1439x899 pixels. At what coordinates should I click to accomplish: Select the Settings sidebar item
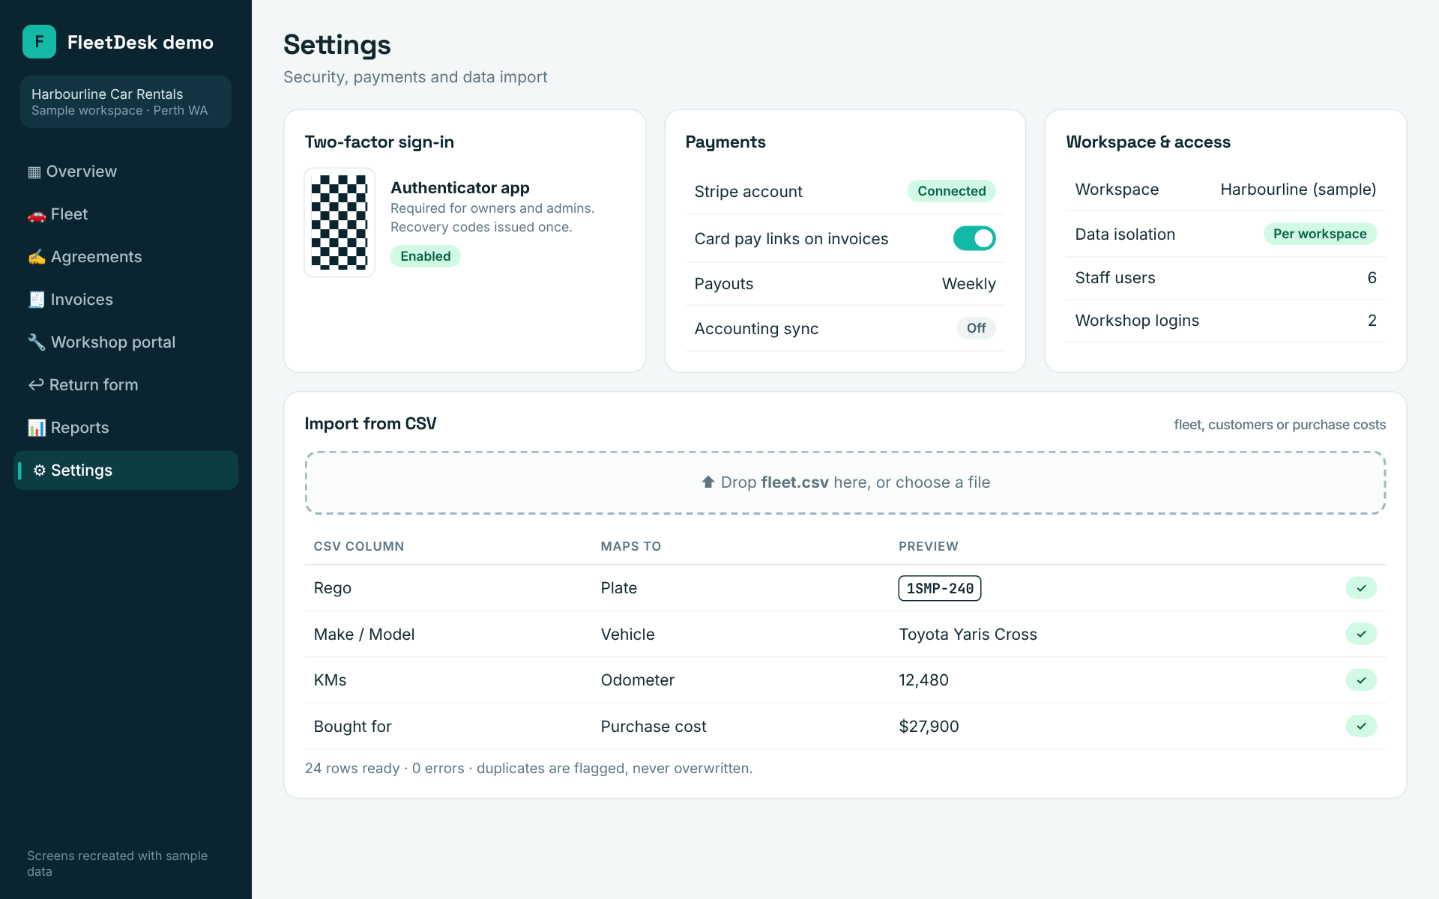tap(126, 470)
